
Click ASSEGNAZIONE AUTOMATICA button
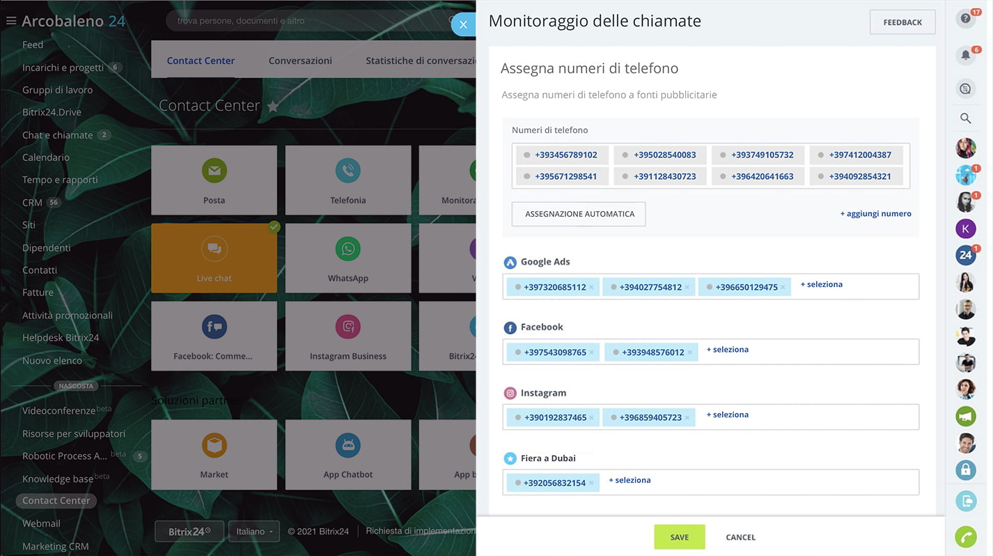point(579,214)
